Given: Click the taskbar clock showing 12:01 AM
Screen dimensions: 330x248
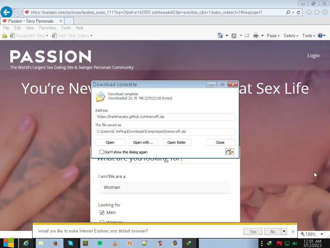Looking at the screenshot, I should (313, 243).
